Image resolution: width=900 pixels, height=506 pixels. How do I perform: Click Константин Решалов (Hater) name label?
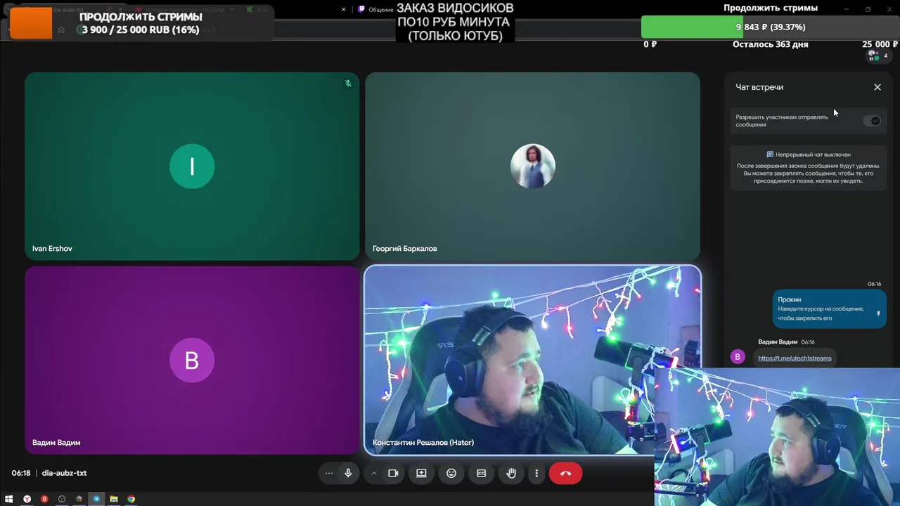point(423,443)
